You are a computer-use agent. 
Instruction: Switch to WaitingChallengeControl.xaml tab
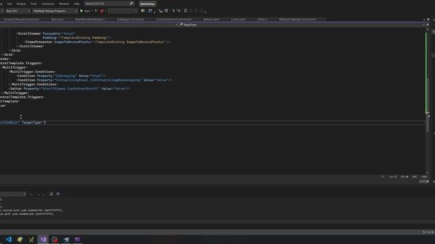point(297,20)
